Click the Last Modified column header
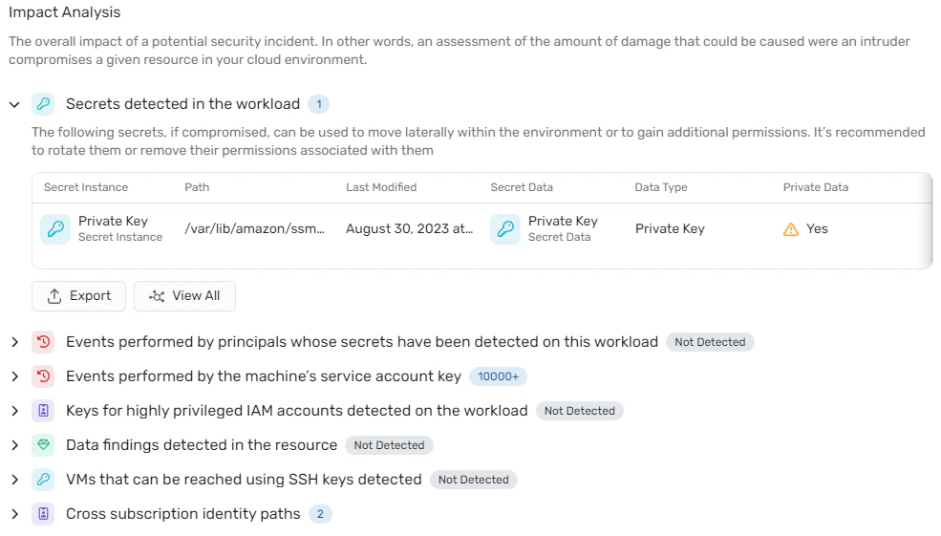This screenshot has height=536, width=941. click(x=381, y=187)
